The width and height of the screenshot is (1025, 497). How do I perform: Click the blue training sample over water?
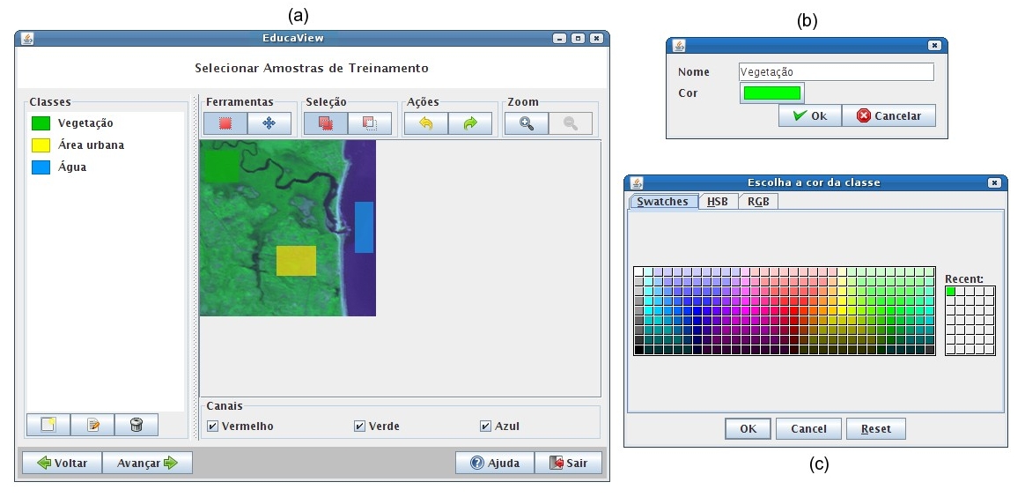(x=364, y=227)
